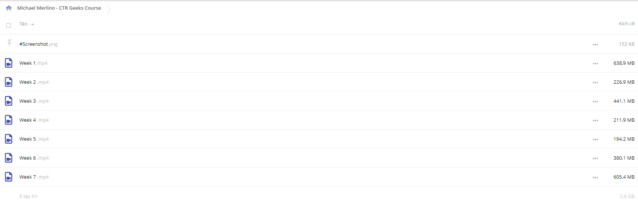The image size is (638, 208).
Task: Sort files by the Tên column
Action: pyautogui.click(x=23, y=24)
